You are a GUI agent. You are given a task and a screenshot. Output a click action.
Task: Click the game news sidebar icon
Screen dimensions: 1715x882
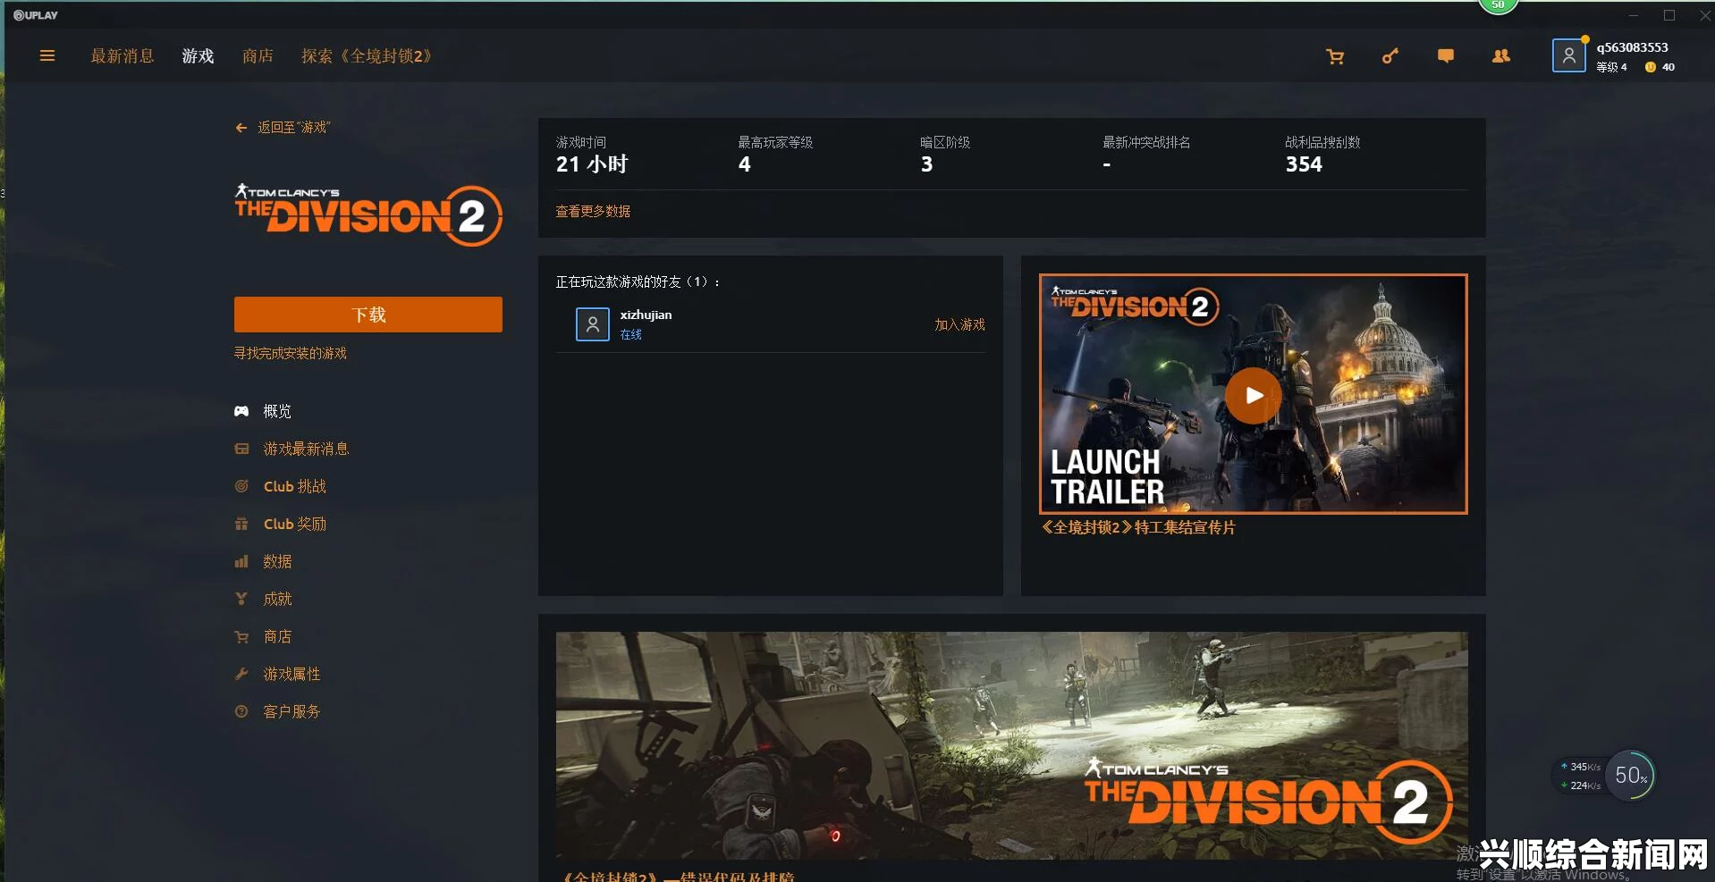(241, 449)
